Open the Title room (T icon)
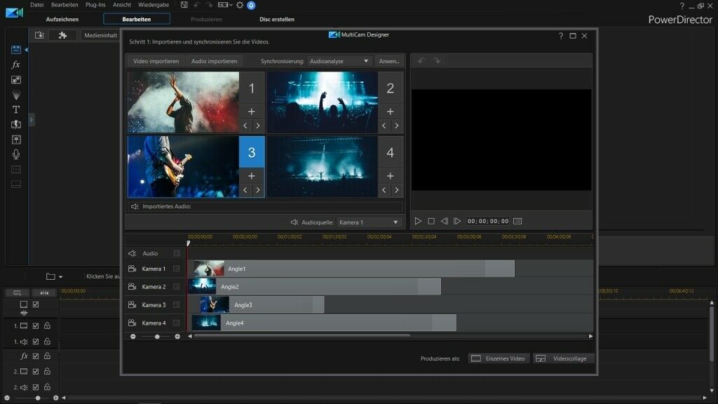This screenshot has height=404, width=718. click(15, 109)
